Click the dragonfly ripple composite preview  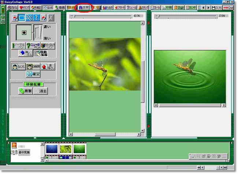click(x=190, y=77)
